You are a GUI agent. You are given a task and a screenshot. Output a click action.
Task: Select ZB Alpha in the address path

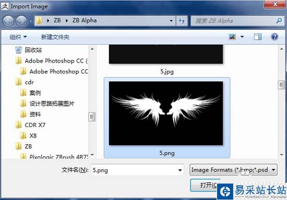[85, 20]
